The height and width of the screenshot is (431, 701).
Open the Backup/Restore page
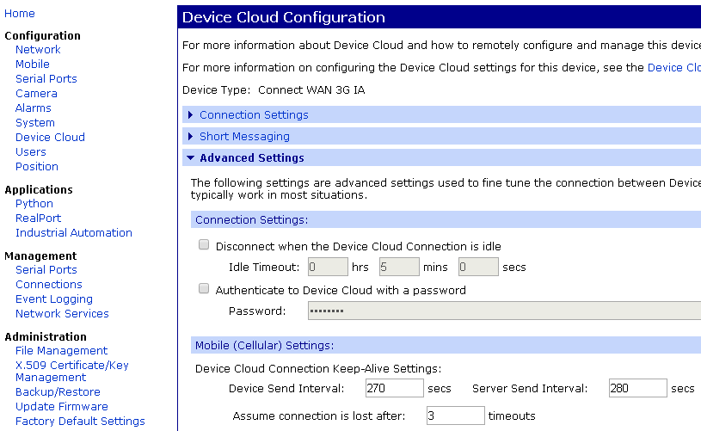click(x=58, y=392)
